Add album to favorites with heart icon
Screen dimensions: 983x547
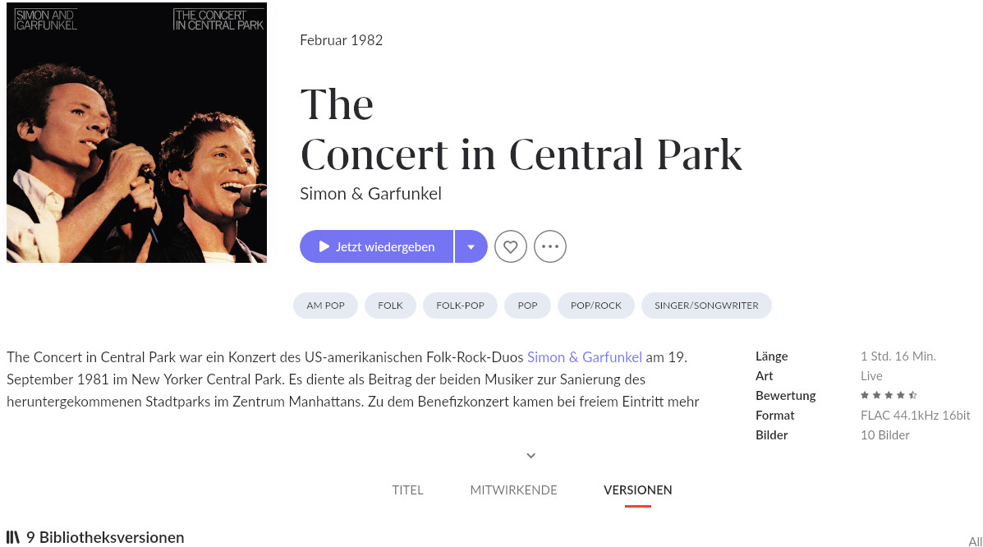pos(510,246)
